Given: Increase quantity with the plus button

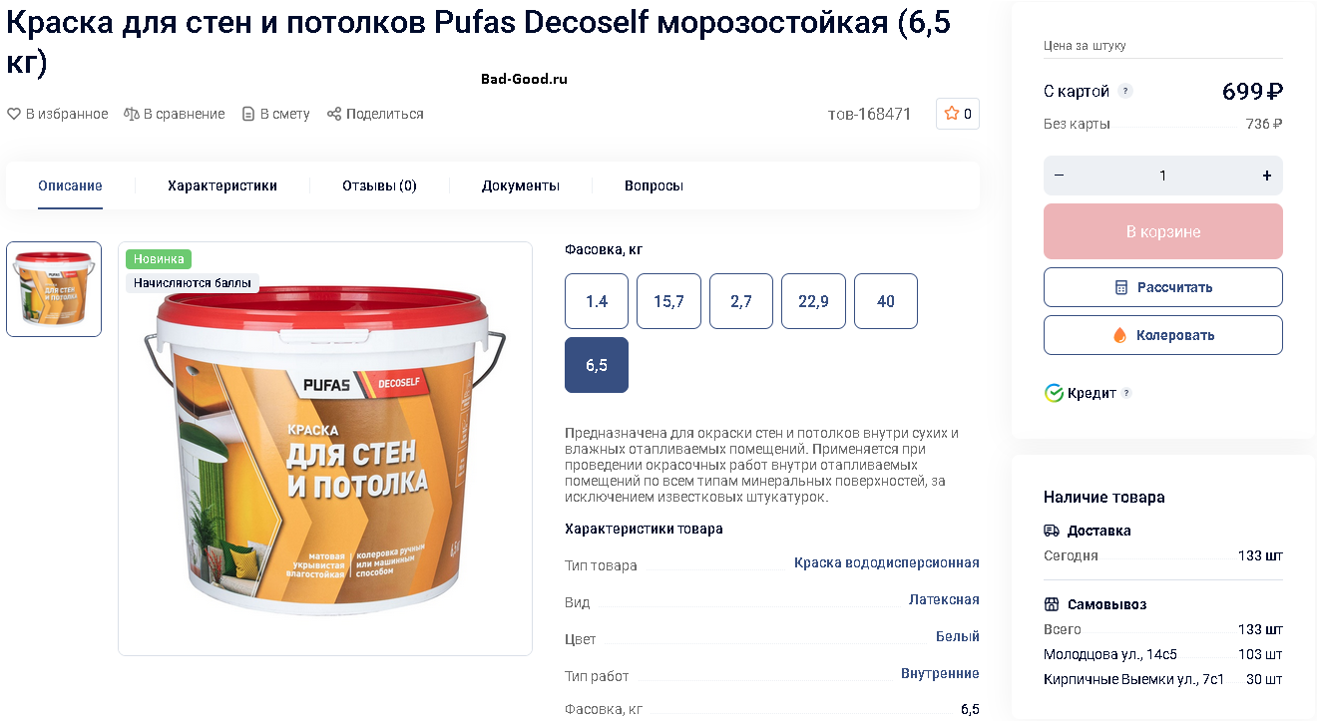Looking at the screenshot, I should pyautogui.click(x=1267, y=176).
